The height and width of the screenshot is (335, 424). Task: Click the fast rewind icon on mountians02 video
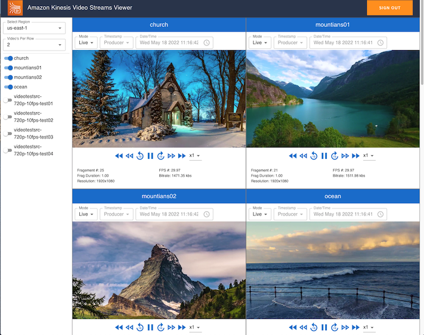119,327
